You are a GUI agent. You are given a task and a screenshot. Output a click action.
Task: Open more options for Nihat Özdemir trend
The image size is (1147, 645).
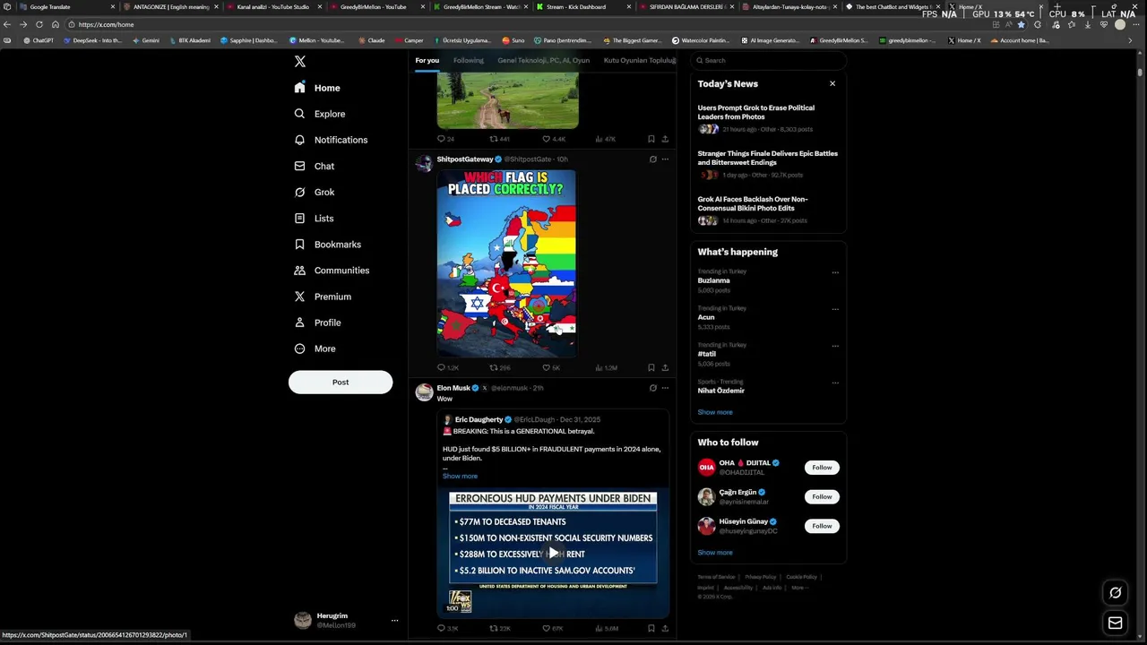(835, 383)
